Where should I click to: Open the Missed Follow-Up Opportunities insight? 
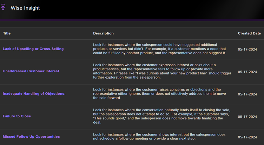point(31,137)
